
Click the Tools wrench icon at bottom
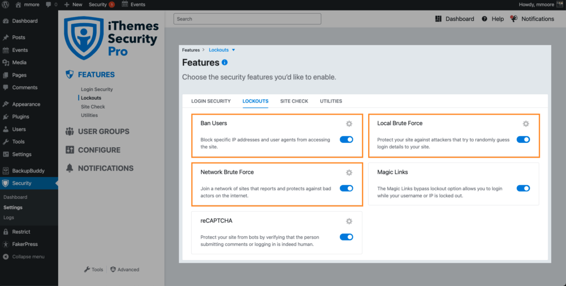coord(87,269)
